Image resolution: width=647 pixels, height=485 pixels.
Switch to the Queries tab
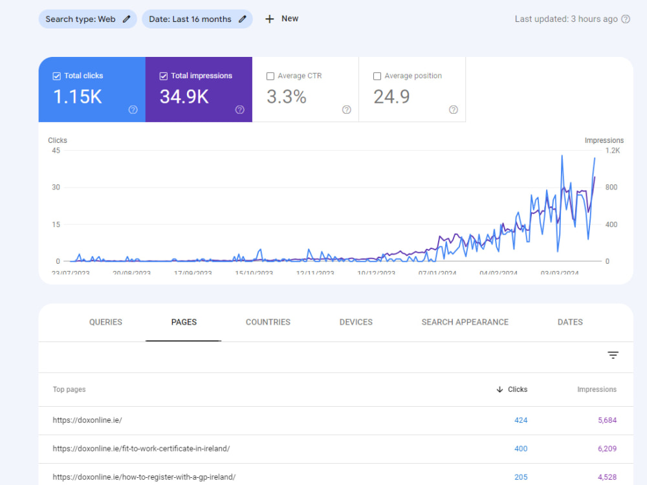(x=105, y=322)
